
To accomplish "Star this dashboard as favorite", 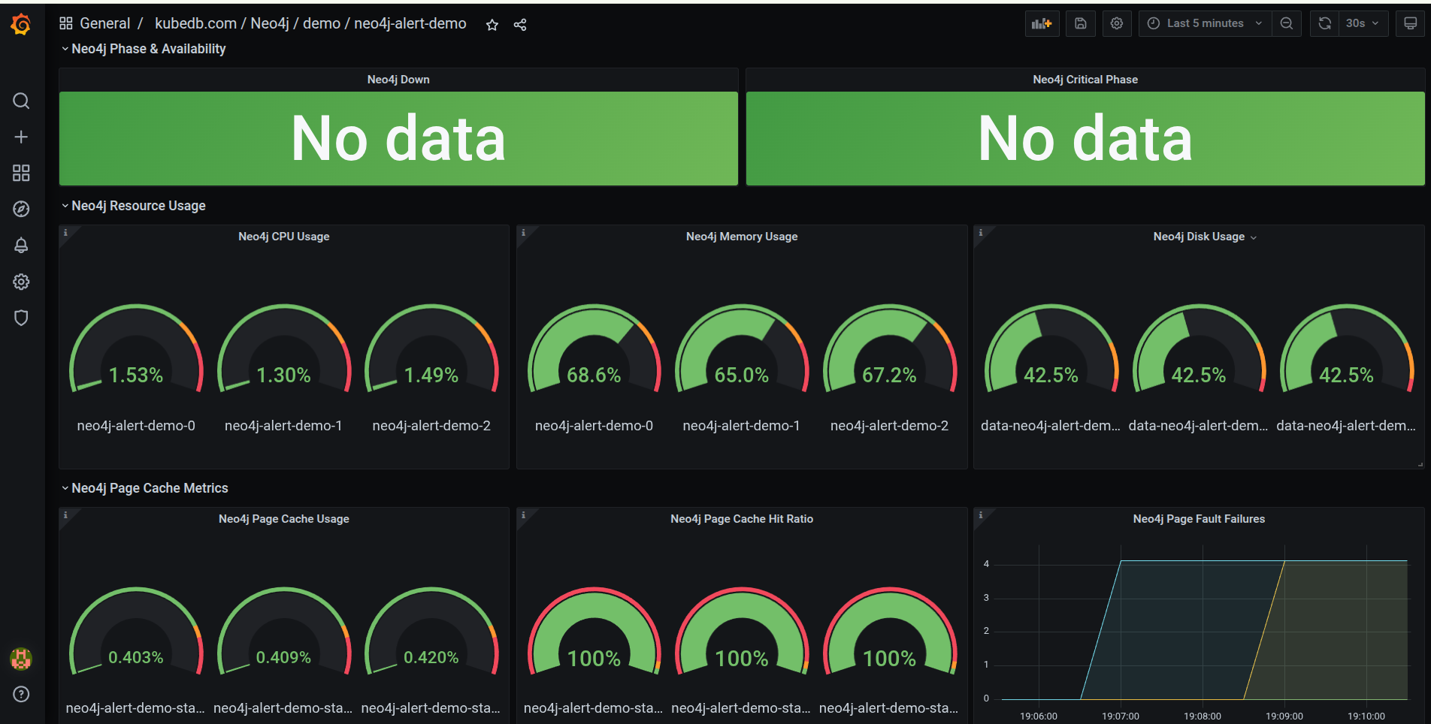I will click(x=492, y=25).
